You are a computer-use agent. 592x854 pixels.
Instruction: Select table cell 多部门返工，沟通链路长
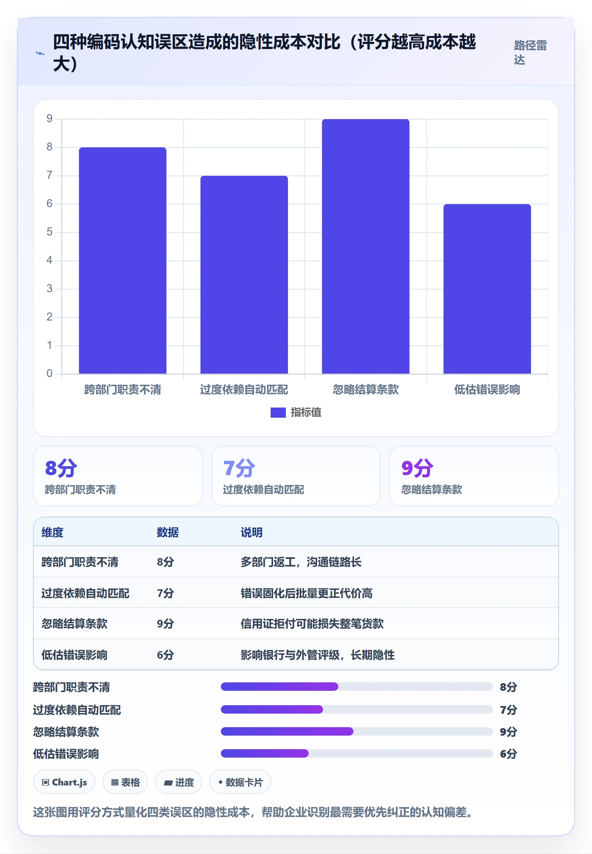(301, 562)
